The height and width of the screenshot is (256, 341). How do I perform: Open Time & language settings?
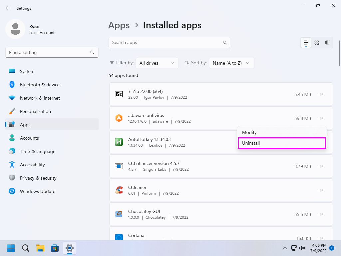coord(52,151)
